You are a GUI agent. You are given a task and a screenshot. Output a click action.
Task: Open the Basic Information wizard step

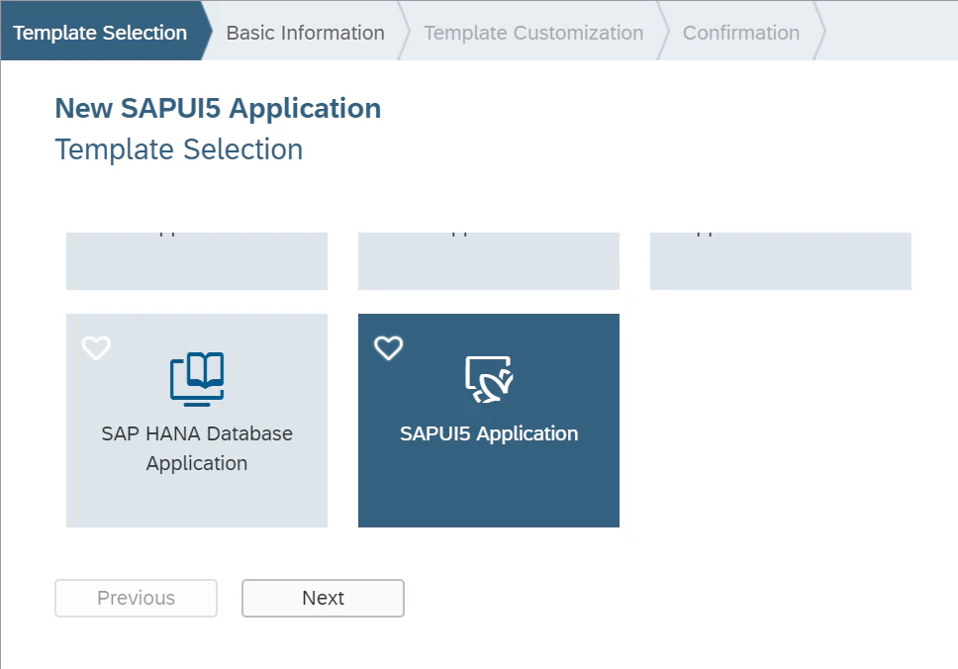coord(306,33)
